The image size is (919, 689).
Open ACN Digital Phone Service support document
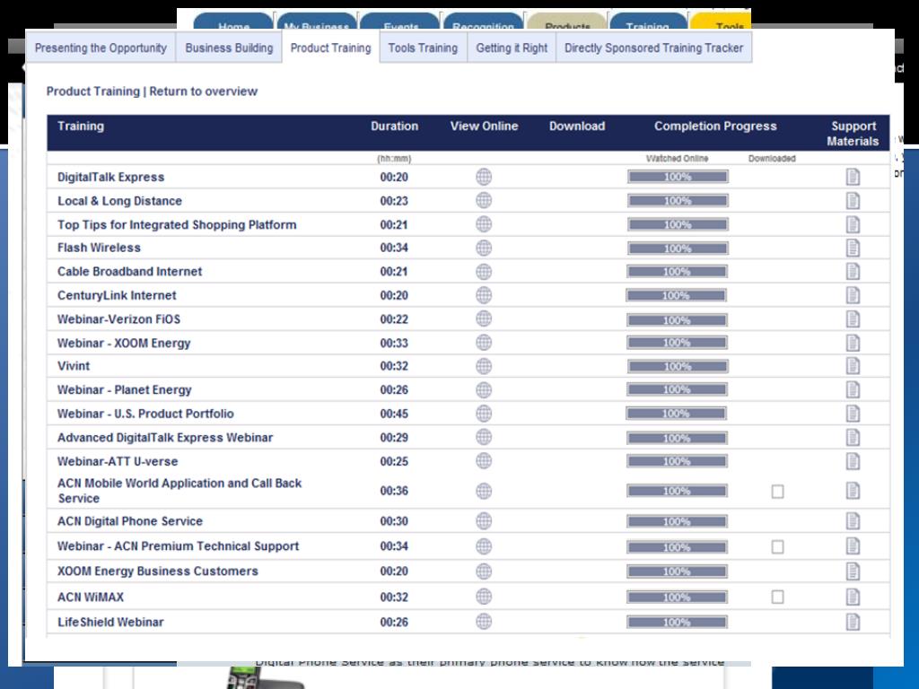coord(853,521)
